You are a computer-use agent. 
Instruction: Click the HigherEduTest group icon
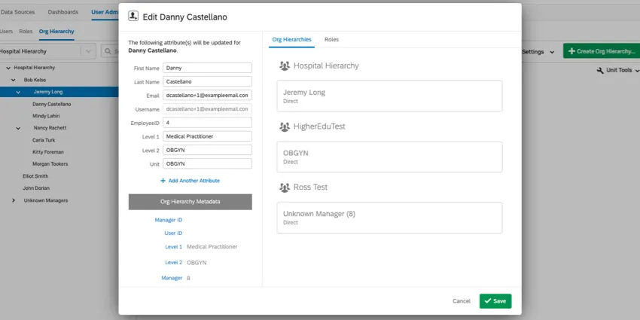pyautogui.click(x=285, y=126)
